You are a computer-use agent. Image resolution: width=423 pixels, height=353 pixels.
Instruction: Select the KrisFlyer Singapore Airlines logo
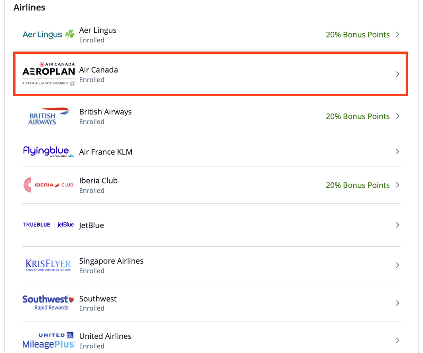click(48, 265)
